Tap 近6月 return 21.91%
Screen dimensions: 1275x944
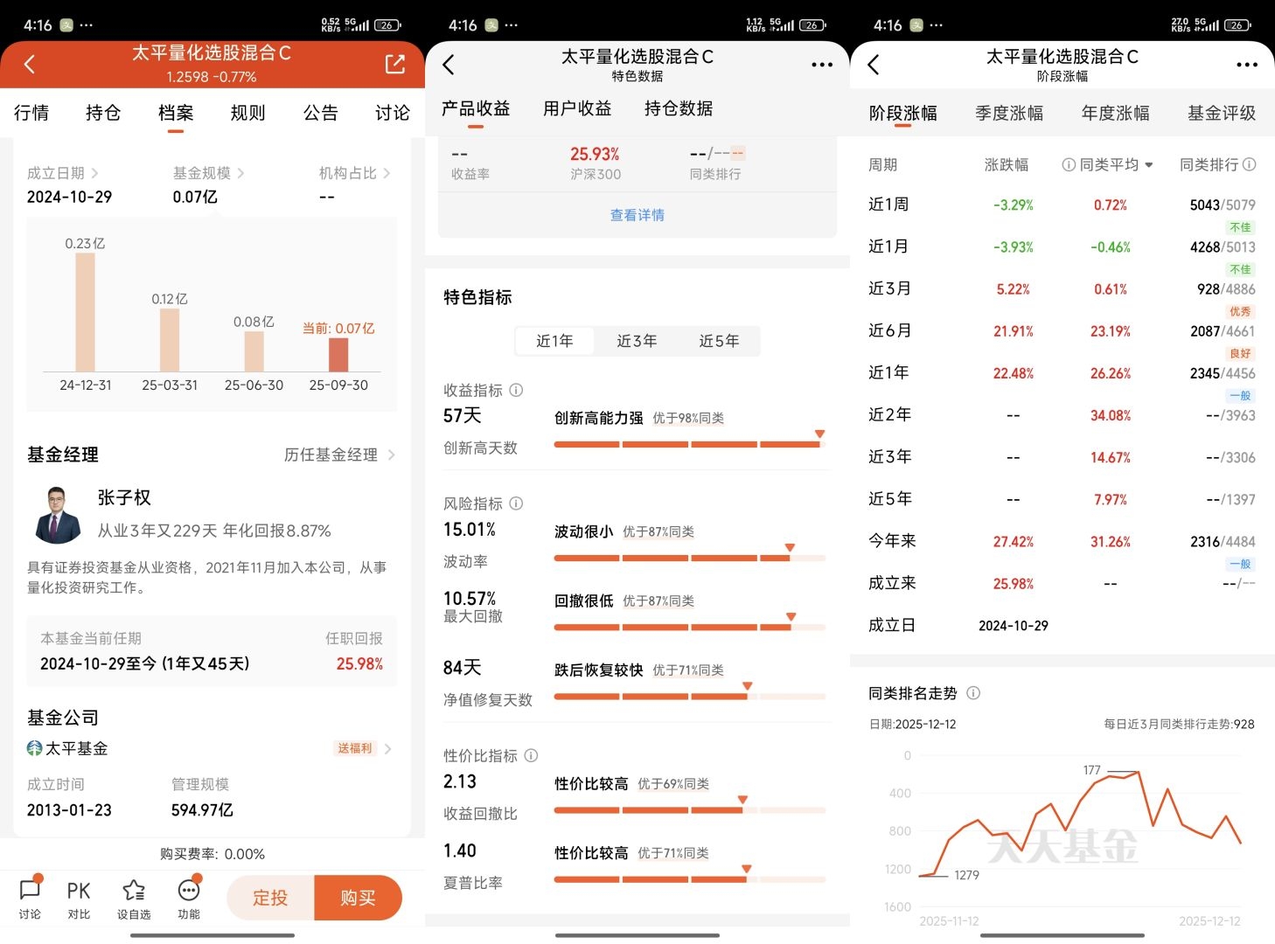1013,331
